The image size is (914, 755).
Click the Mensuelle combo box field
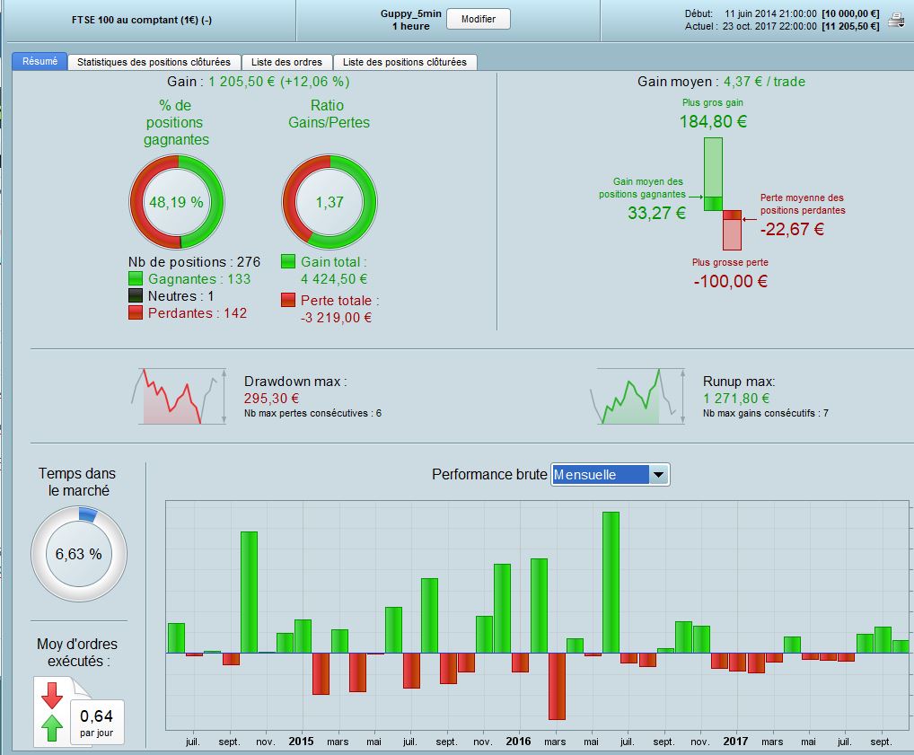click(x=611, y=475)
